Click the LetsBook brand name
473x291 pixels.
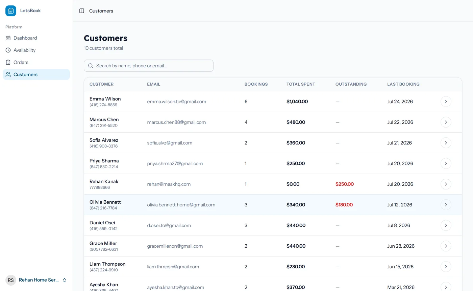tap(30, 10)
